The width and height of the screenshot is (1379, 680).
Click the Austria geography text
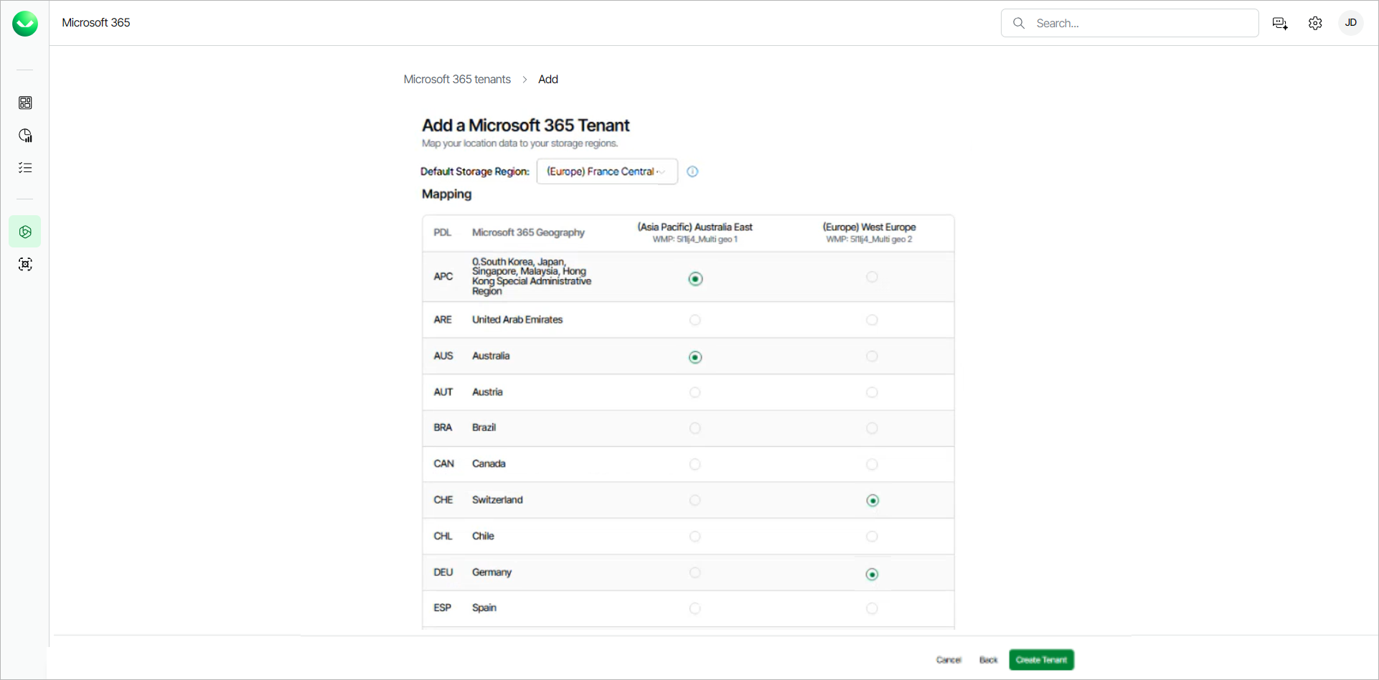[x=487, y=392]
